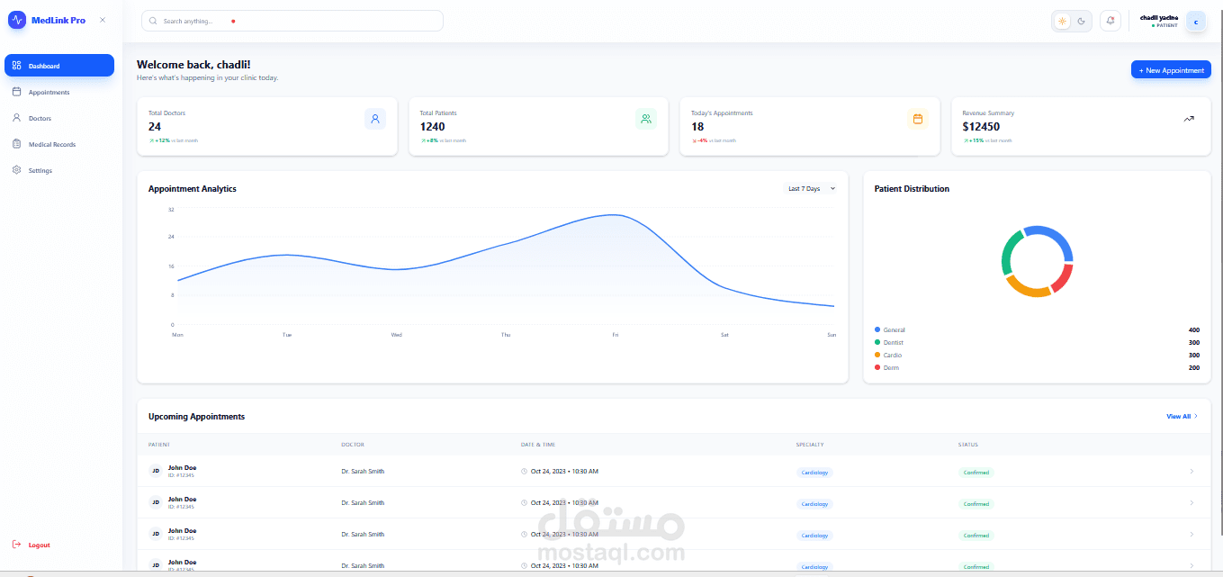
Task: Expand the third appointment row chevron
Action: coord(1192,535)
